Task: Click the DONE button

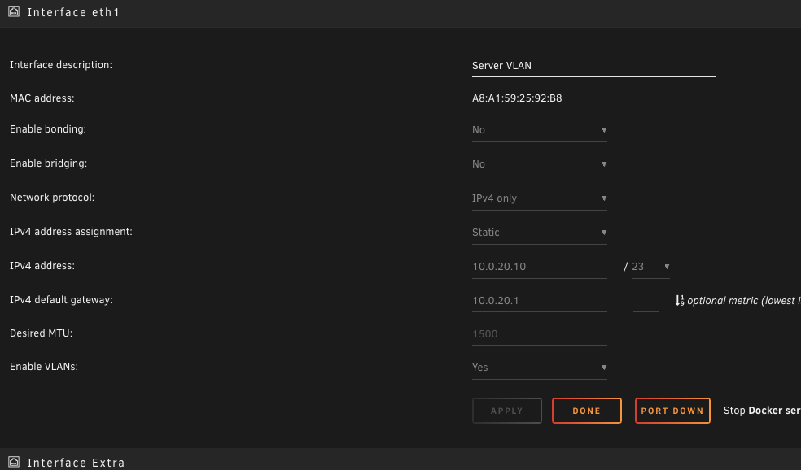Action: (x=586, y=411)
